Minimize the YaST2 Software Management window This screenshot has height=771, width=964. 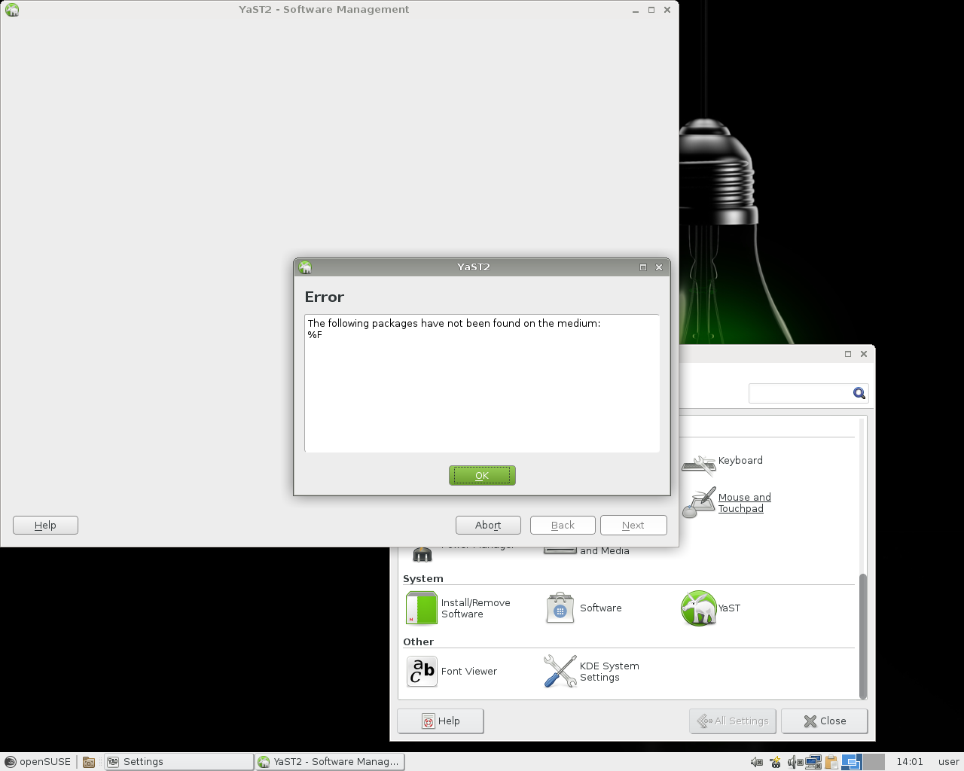tap(636, 11)
